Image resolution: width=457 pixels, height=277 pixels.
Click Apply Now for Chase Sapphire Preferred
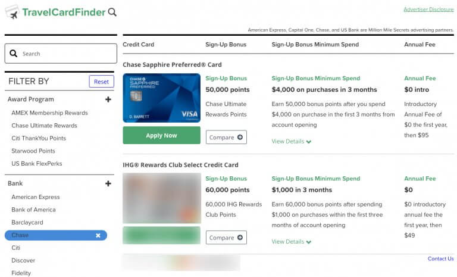161,135
